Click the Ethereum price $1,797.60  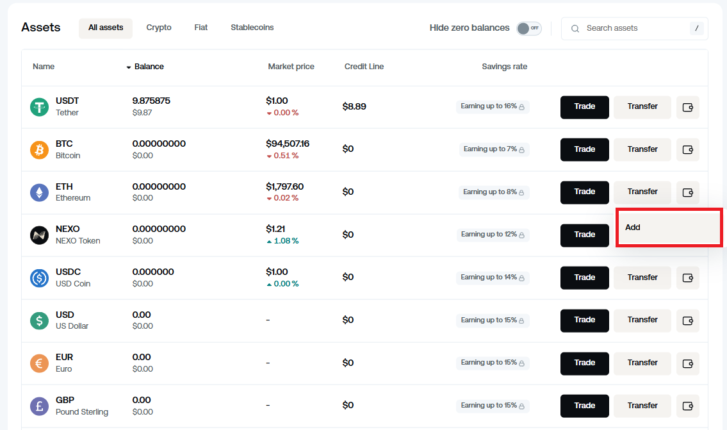[x=284, y=186]
